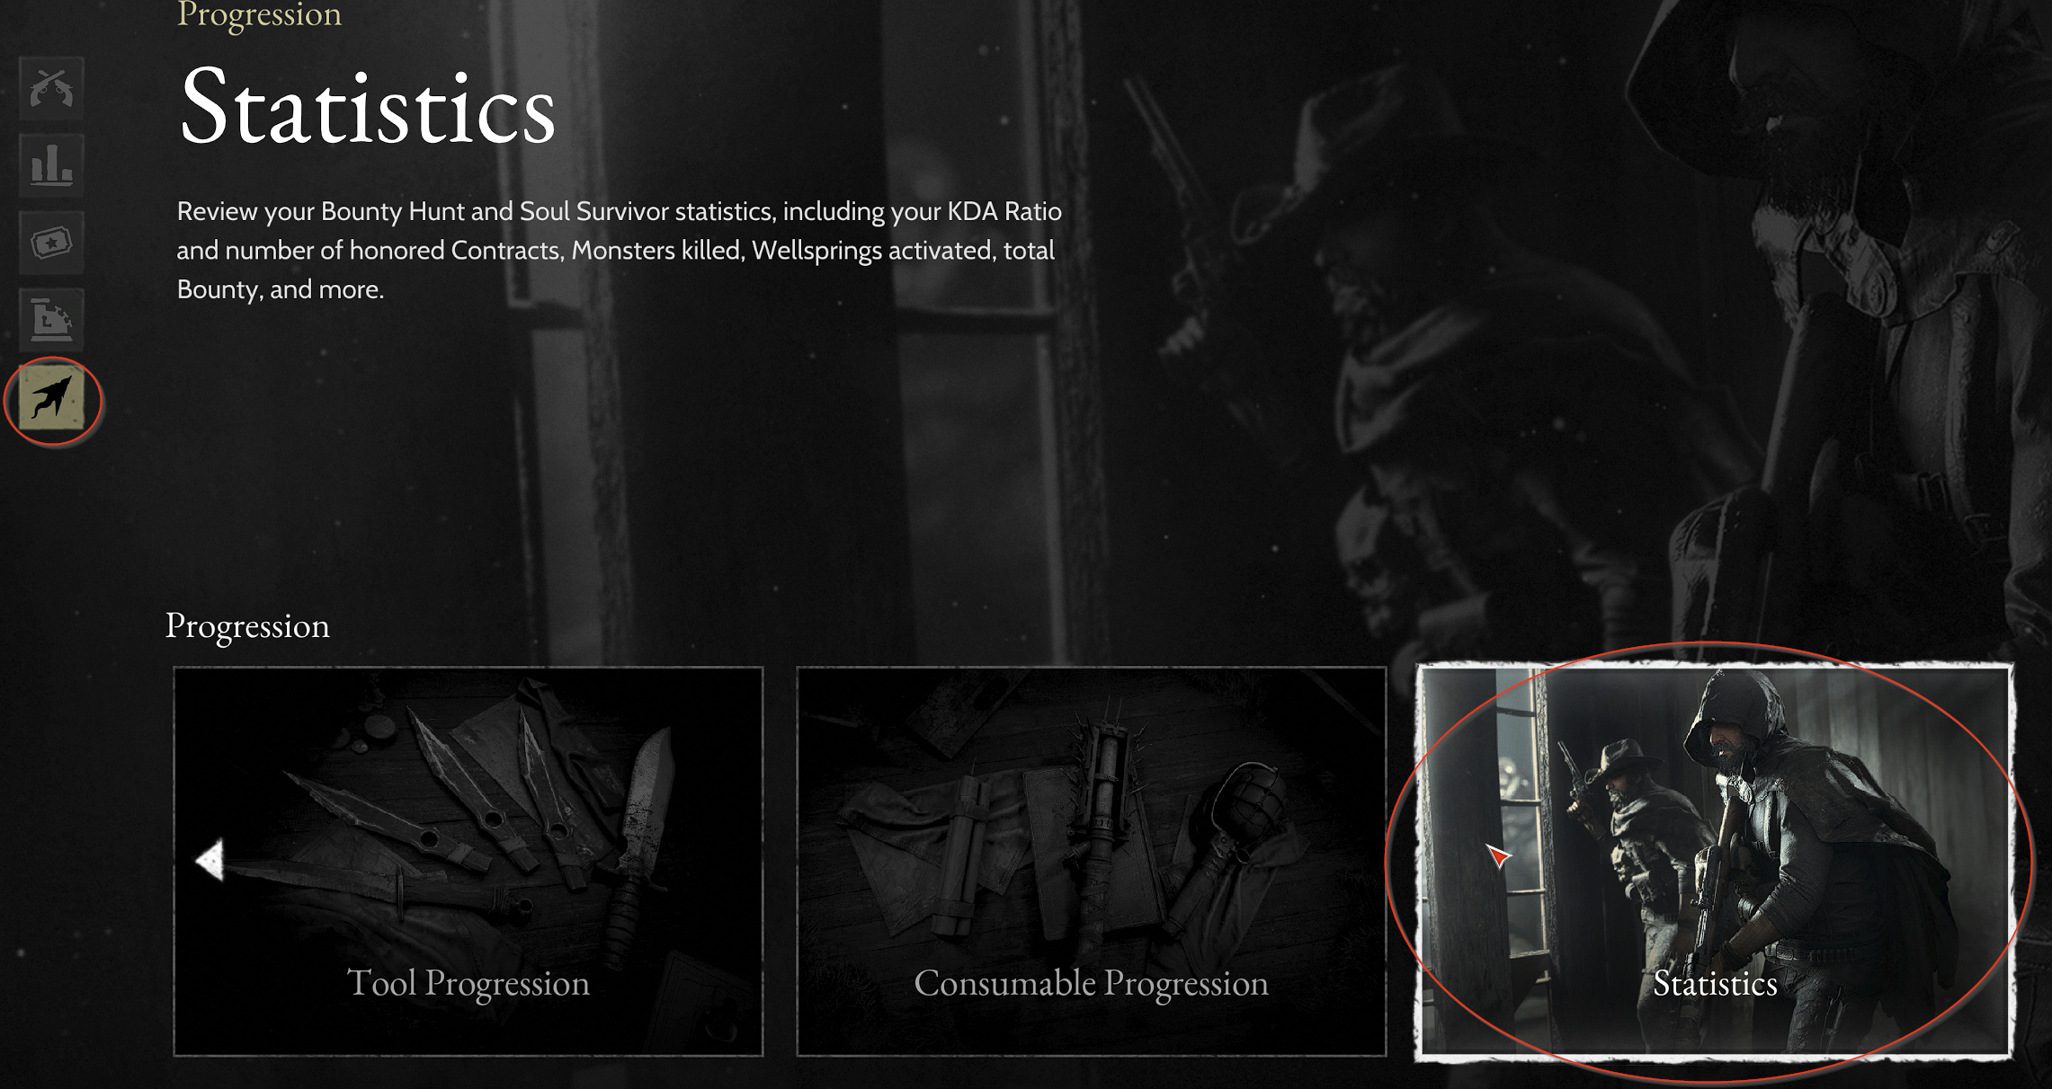
Task: Open the cash register store icon
Action: pos(51,320)
